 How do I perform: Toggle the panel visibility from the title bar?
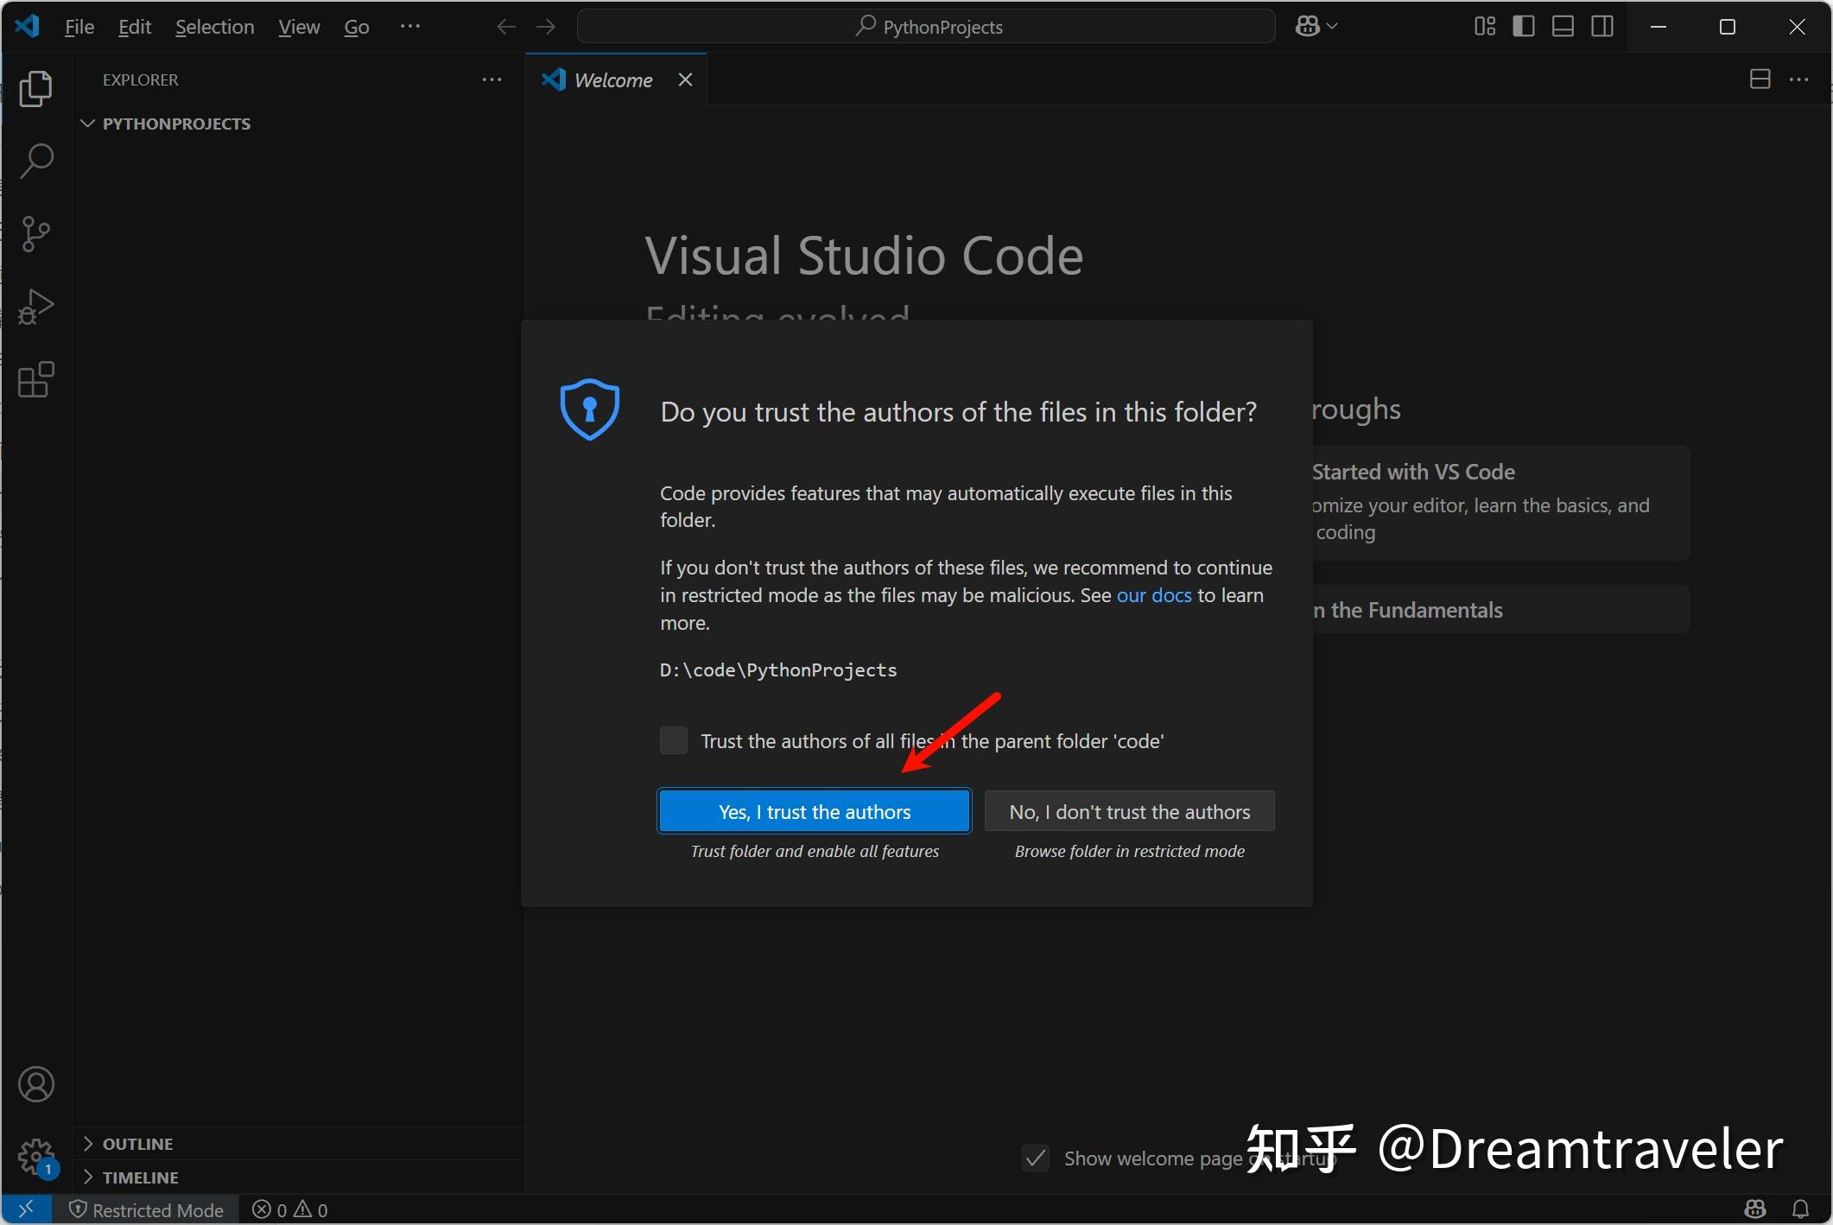tap(1562, 26)
